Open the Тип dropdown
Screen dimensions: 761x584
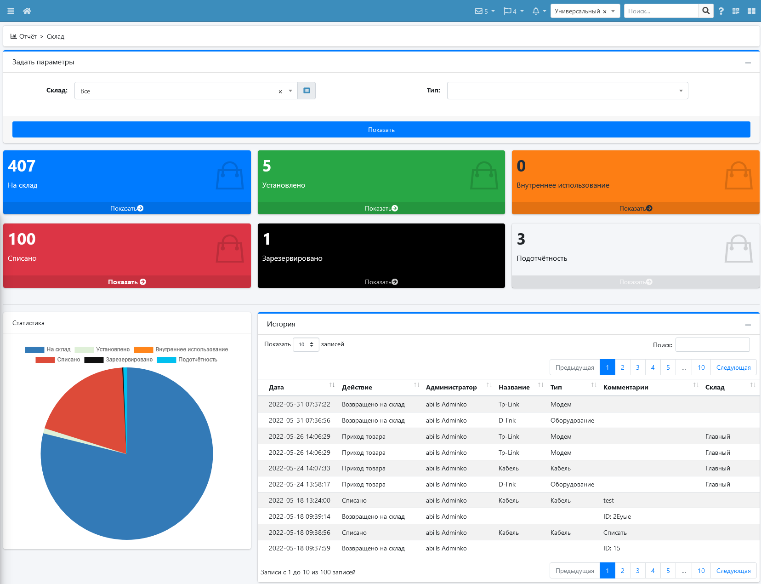[x=567, y=91]
